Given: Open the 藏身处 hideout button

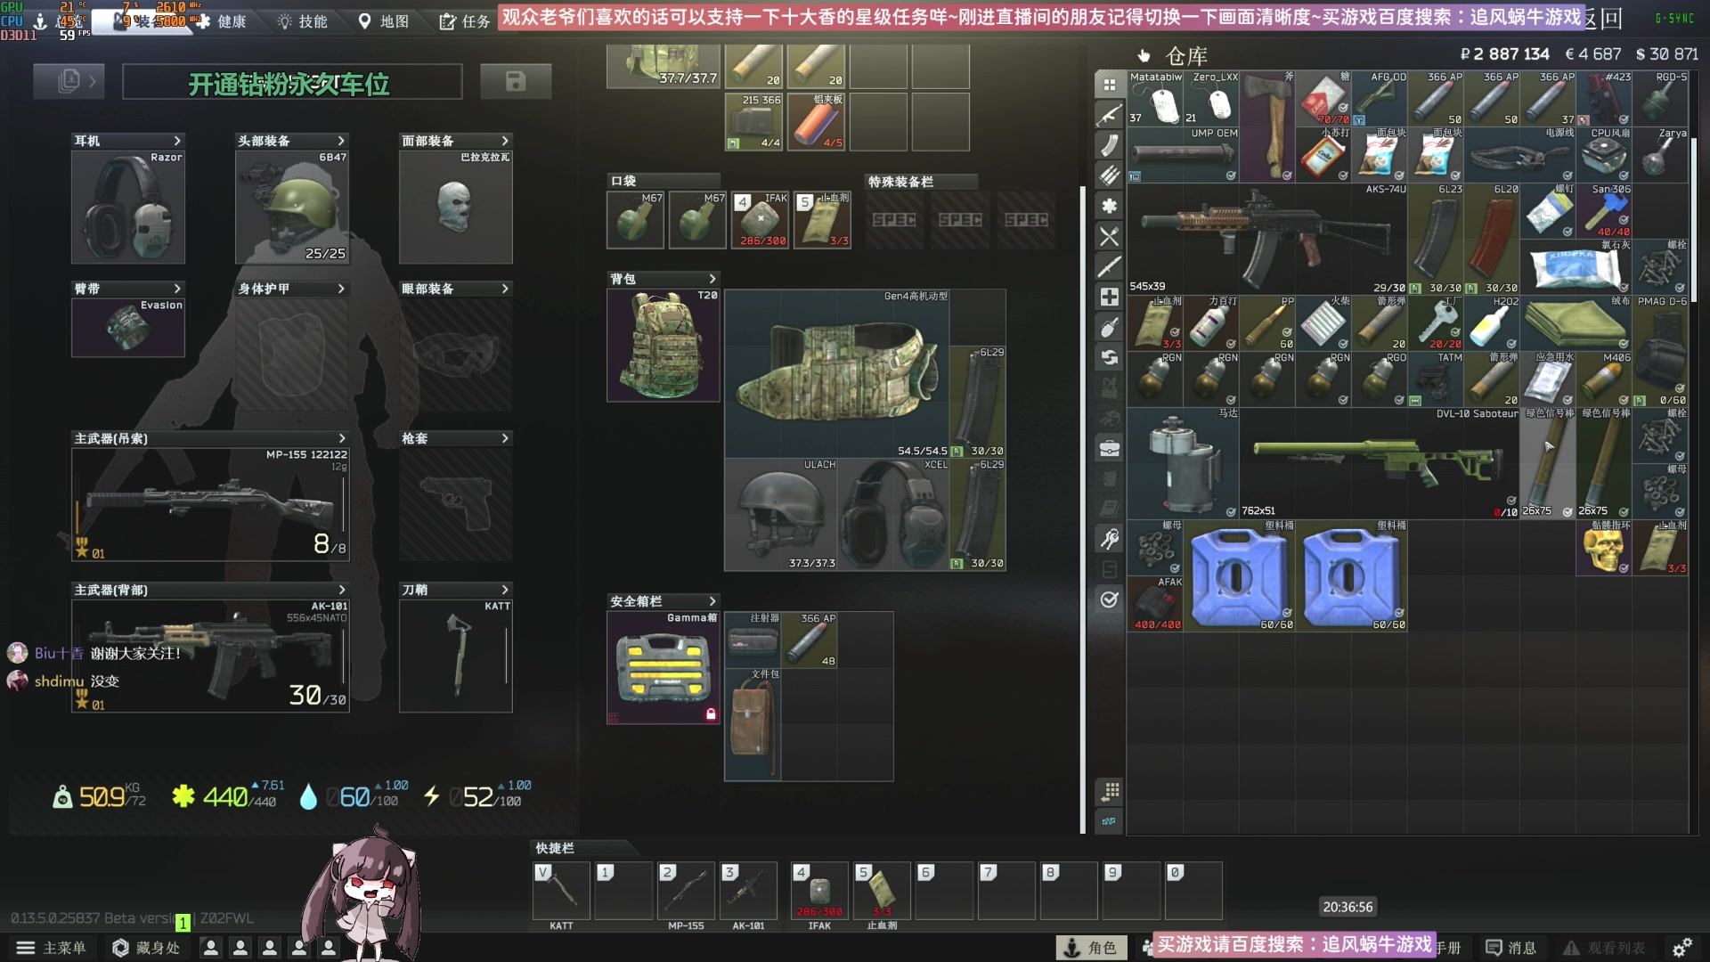Looking at the screenshot, I should [146, 948].
